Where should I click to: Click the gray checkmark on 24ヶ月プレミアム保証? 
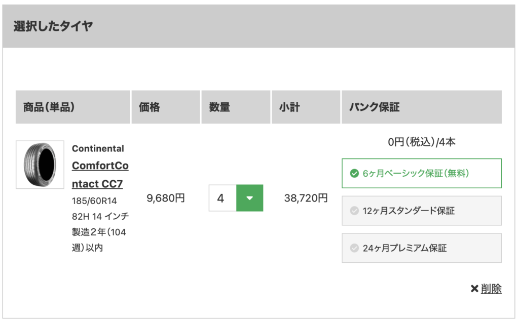pos(354,248)
